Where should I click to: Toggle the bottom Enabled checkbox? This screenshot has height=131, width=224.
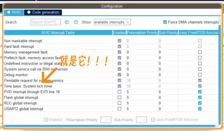[x=46, y=120]
